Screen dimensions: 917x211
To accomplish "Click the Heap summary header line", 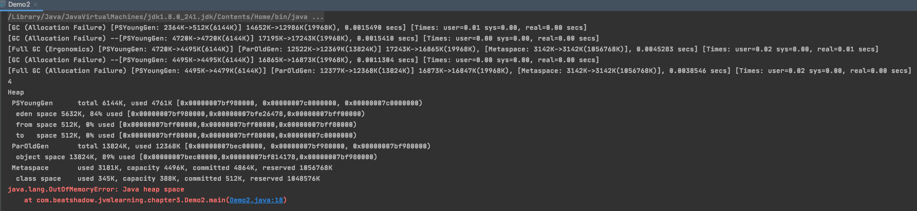I will [x=16, y=92].
